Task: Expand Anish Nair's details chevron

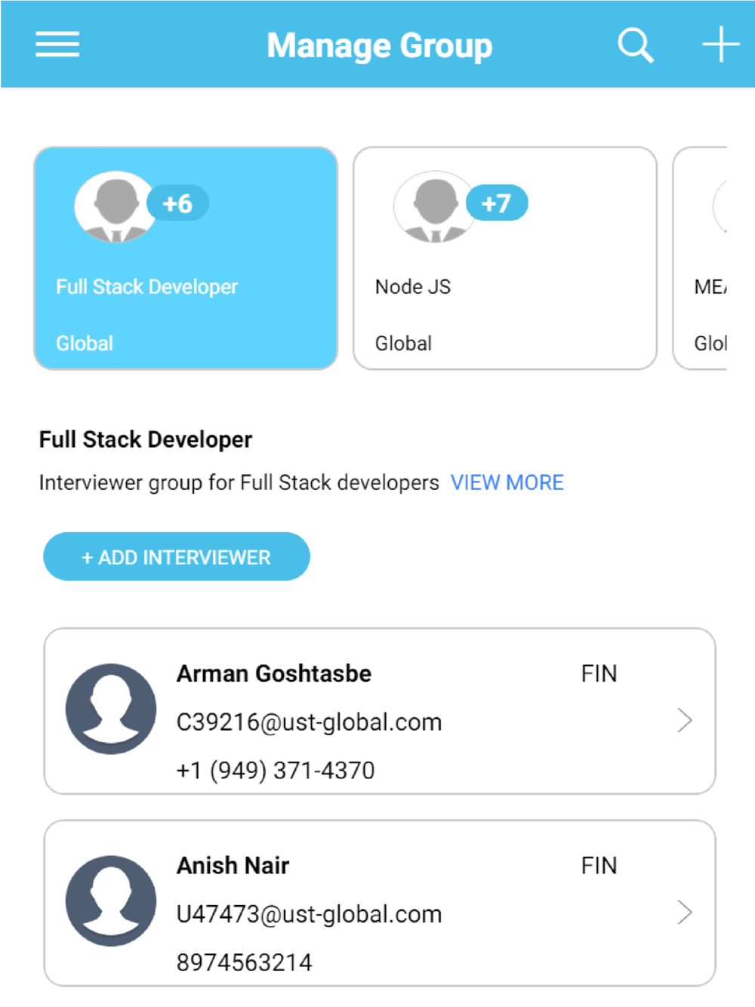Action: tap(684, 912)
